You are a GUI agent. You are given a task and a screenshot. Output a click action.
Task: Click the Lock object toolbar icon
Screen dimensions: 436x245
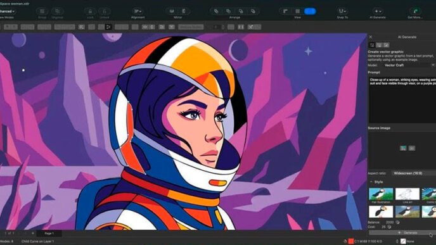(x=90, y=11)
